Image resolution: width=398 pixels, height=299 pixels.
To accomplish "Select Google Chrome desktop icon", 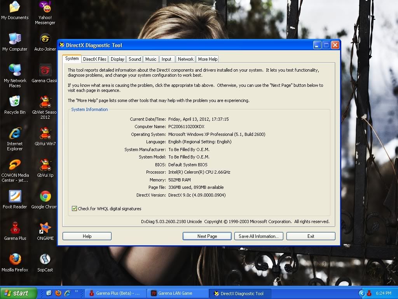I will pyautogui.click(x=45, y=200).
